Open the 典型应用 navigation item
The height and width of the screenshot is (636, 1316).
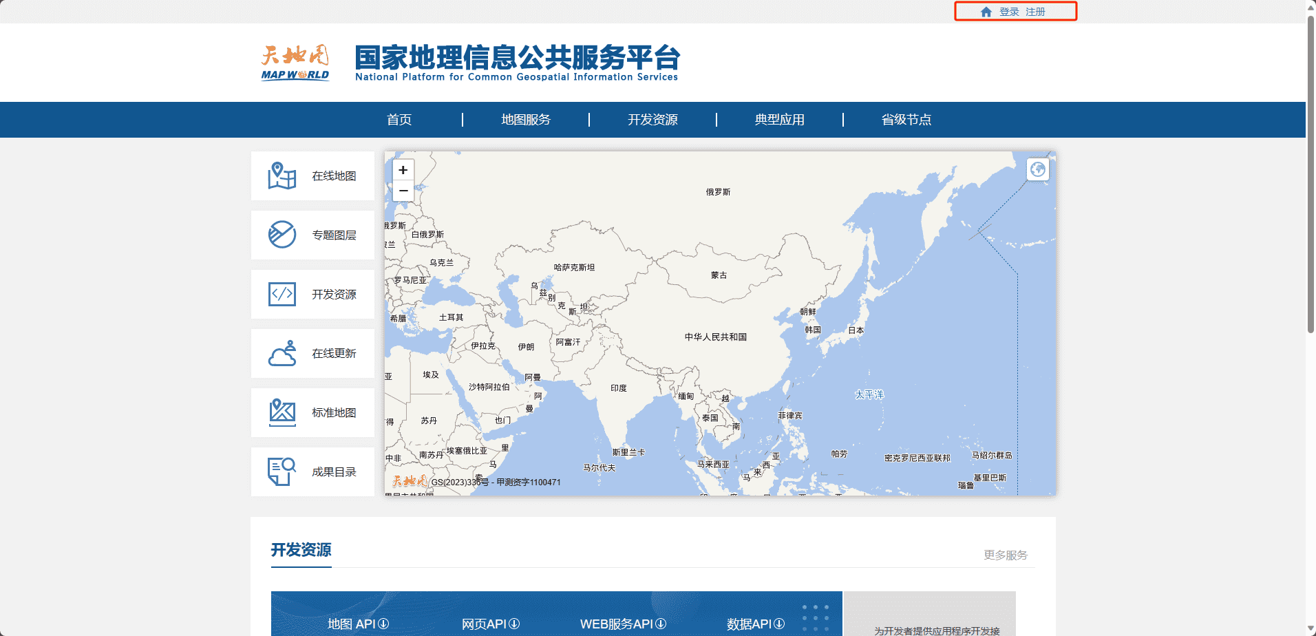[779, 120]
